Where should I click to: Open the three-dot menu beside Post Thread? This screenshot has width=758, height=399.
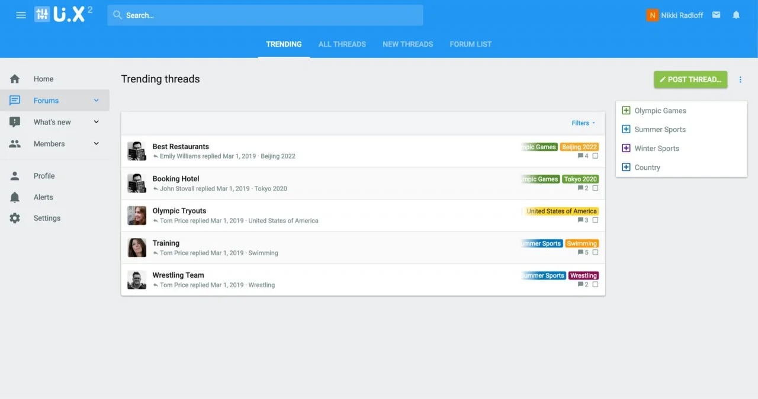740,79
